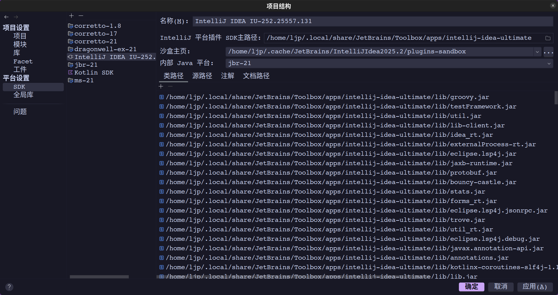This screenshot has height=295, width=558.
Task: Click the back navigation arrow
Action: (x=6, y=17)
